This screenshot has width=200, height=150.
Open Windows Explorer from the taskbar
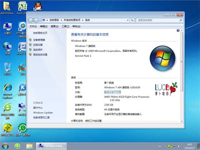[29, 146]
